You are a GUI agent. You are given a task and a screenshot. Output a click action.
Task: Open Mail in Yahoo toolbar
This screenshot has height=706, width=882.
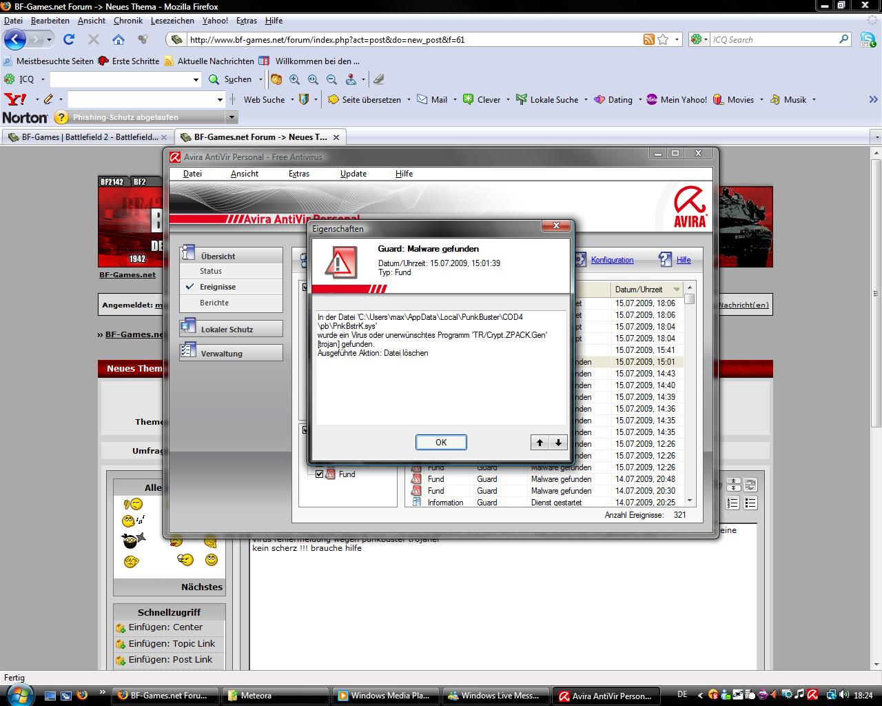tap(432, 99)
